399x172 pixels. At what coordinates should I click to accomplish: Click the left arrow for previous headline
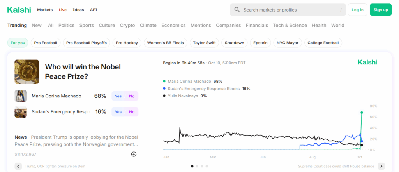tap(18, 166)
